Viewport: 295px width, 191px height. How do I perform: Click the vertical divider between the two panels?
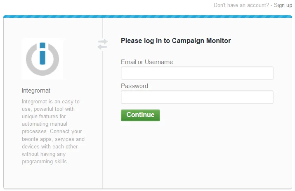point(103,121)
